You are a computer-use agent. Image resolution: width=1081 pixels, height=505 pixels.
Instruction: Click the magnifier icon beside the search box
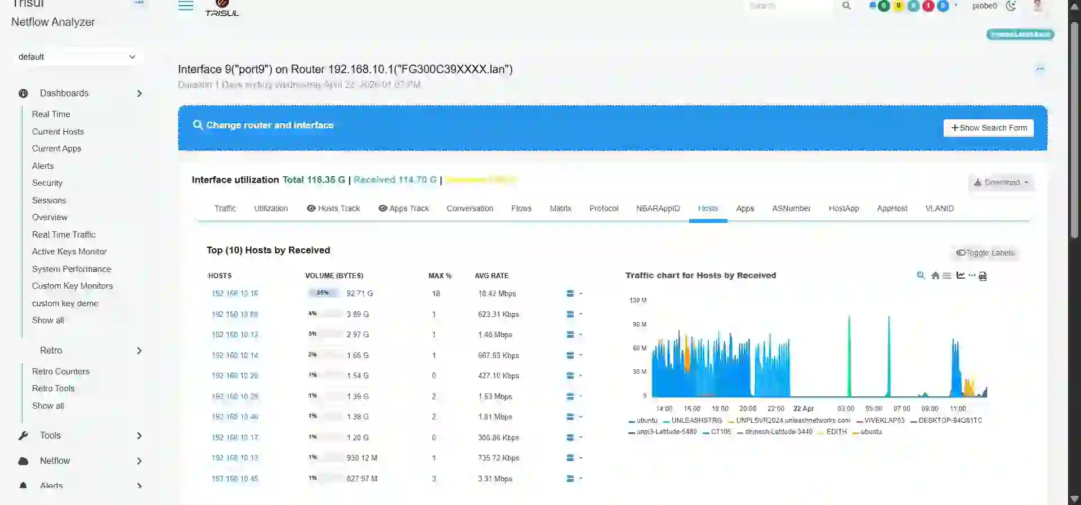pos(846,6)
